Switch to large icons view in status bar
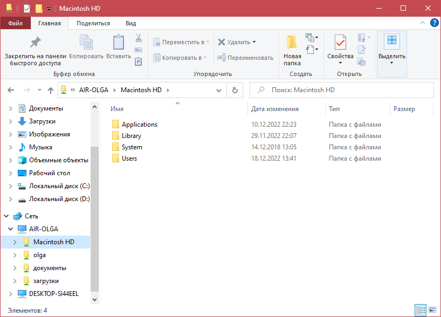This screenshot has width=441, height=317. [432, 311]
